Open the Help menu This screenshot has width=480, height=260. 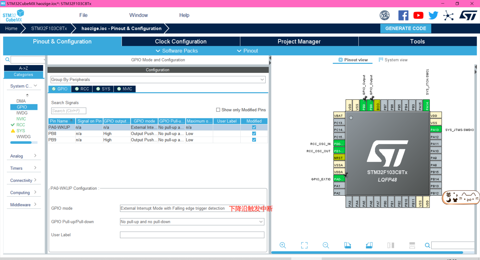(x=184, y=15)
